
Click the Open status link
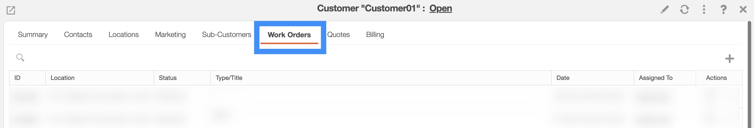point(440,9)
